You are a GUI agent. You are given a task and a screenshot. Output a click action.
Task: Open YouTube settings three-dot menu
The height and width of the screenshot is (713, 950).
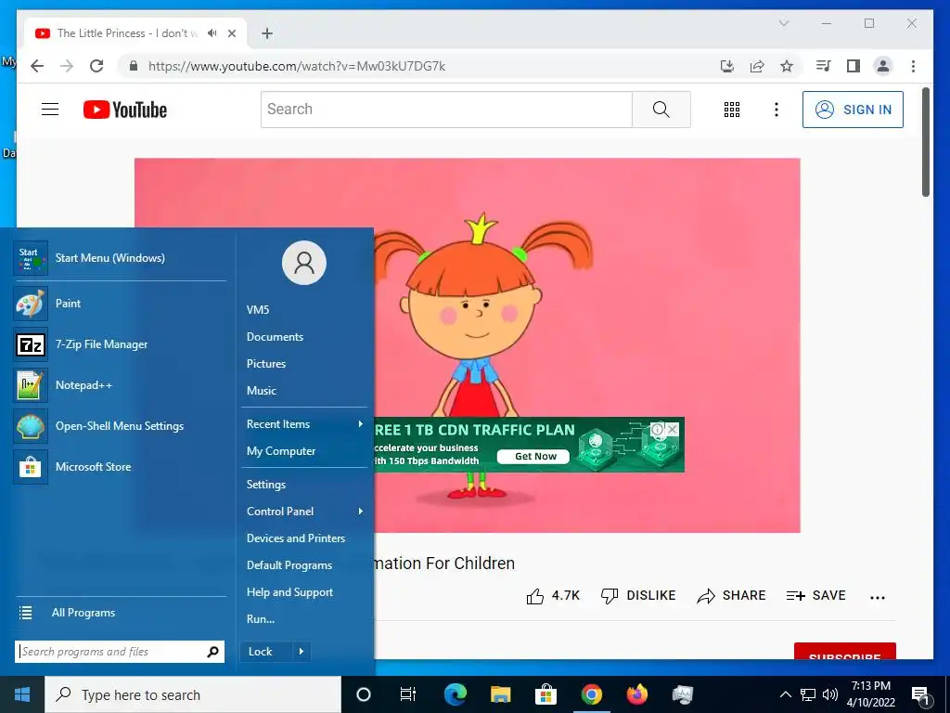(x=777, y=110)
